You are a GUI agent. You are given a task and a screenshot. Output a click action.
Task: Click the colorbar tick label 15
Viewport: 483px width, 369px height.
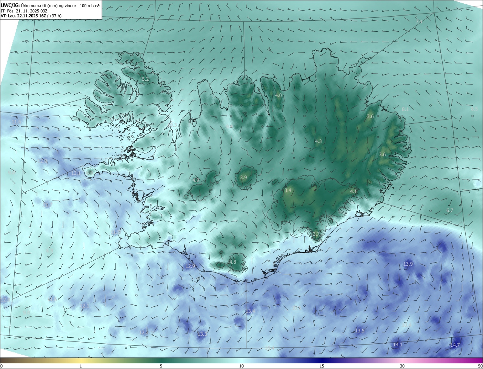(322, 366)
